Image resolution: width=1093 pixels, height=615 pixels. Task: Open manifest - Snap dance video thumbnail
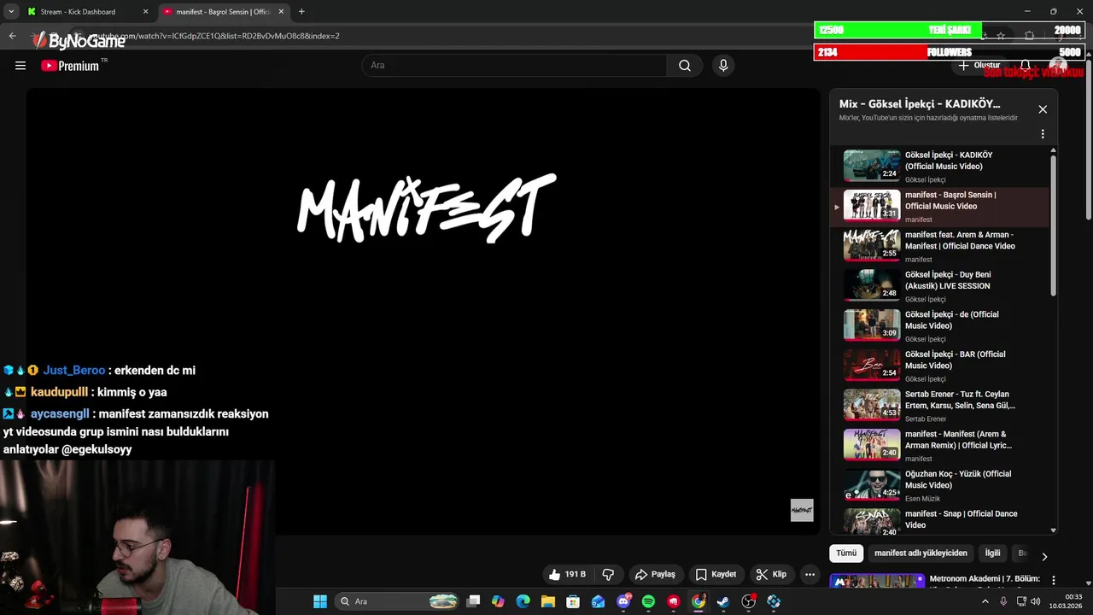872,522
